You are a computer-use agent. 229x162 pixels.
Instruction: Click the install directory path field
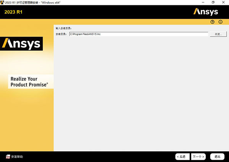pyautogui.click(x=138, y=34)
